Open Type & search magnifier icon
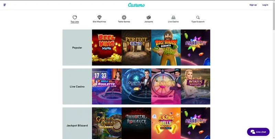The image size is (275, 139). [198, 17]
